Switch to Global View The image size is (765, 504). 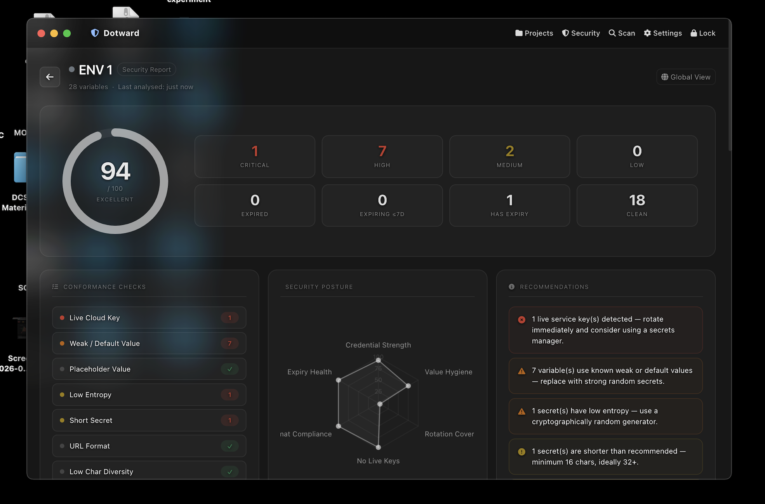coord(686,77)
